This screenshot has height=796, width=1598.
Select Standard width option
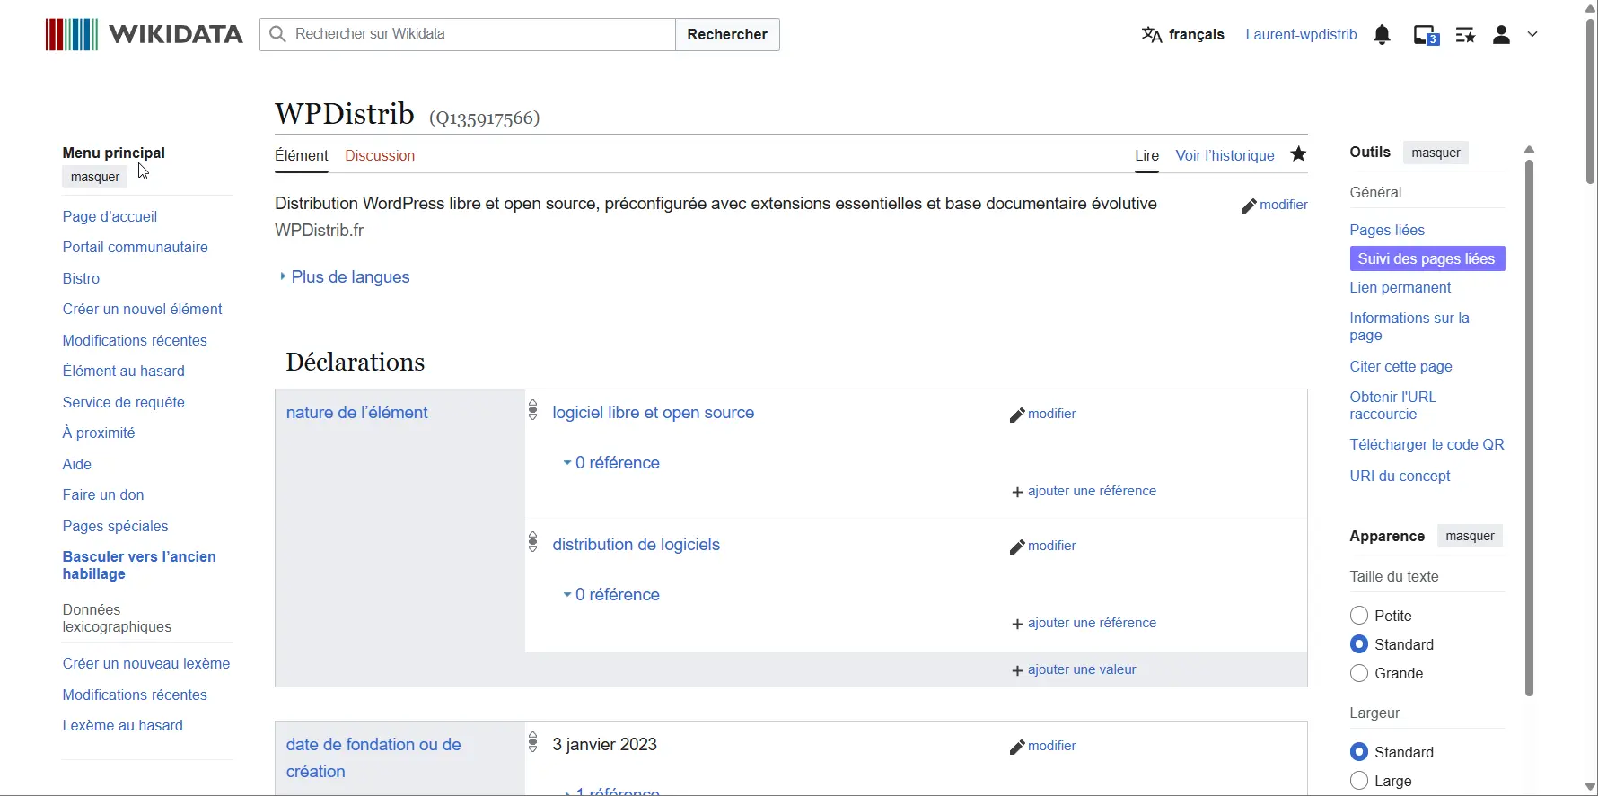[x=1359, y=752]
